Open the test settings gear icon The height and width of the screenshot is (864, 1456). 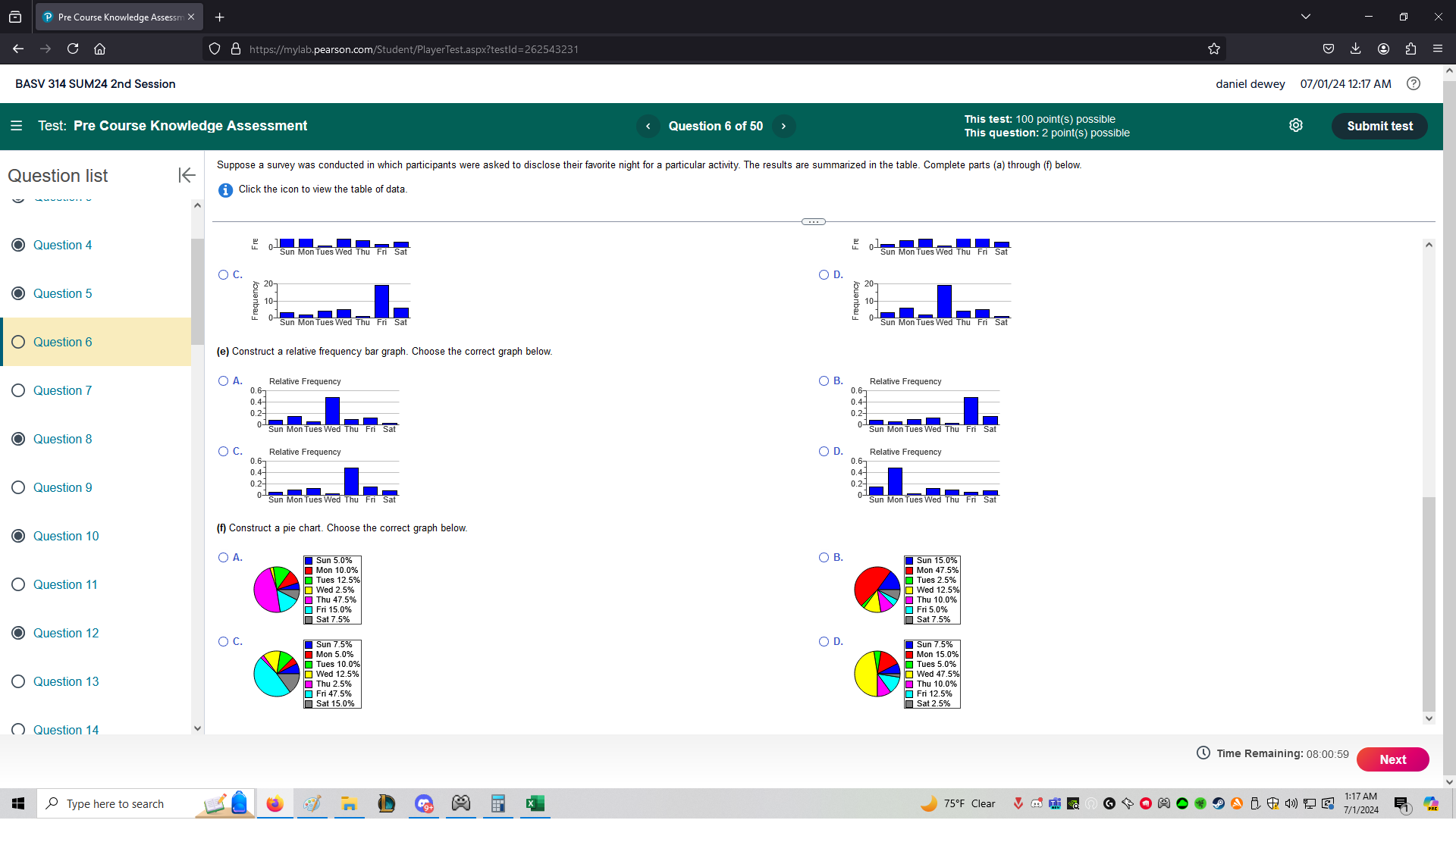[x=1296, y=125]
